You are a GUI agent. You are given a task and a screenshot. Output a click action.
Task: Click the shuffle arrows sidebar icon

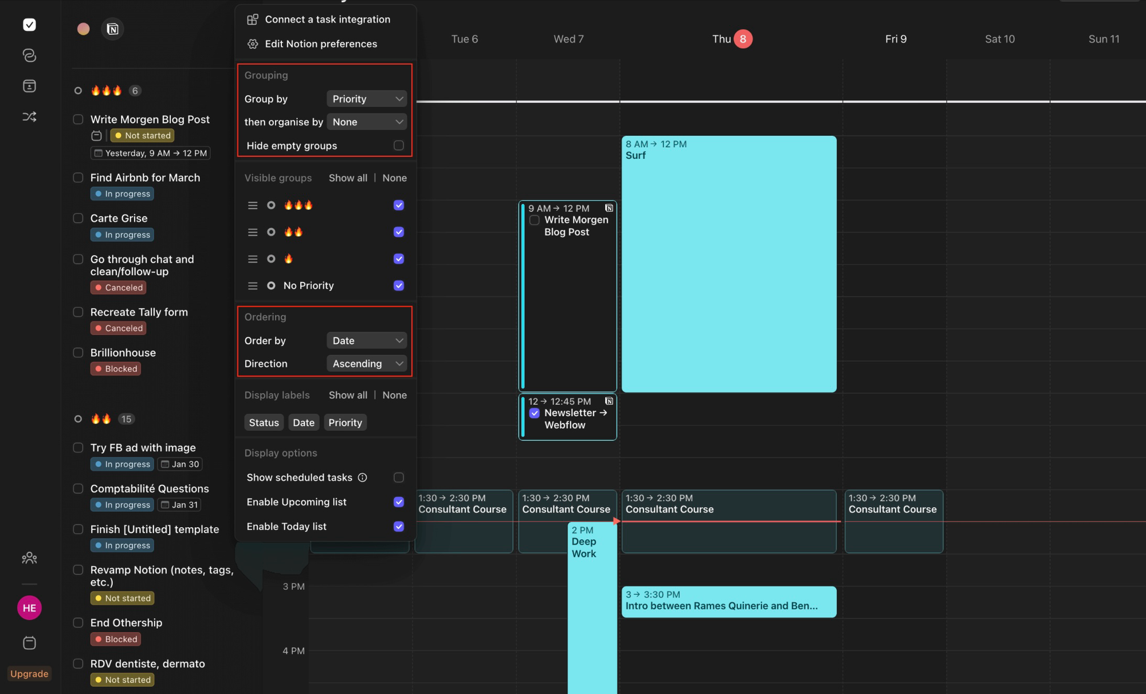tap(29, 117)
